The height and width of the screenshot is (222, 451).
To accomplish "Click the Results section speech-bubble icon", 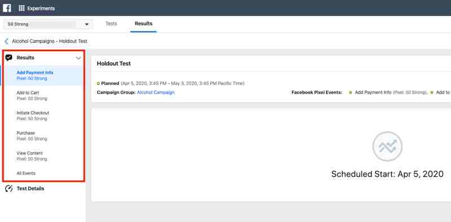I will coord(9,58).
